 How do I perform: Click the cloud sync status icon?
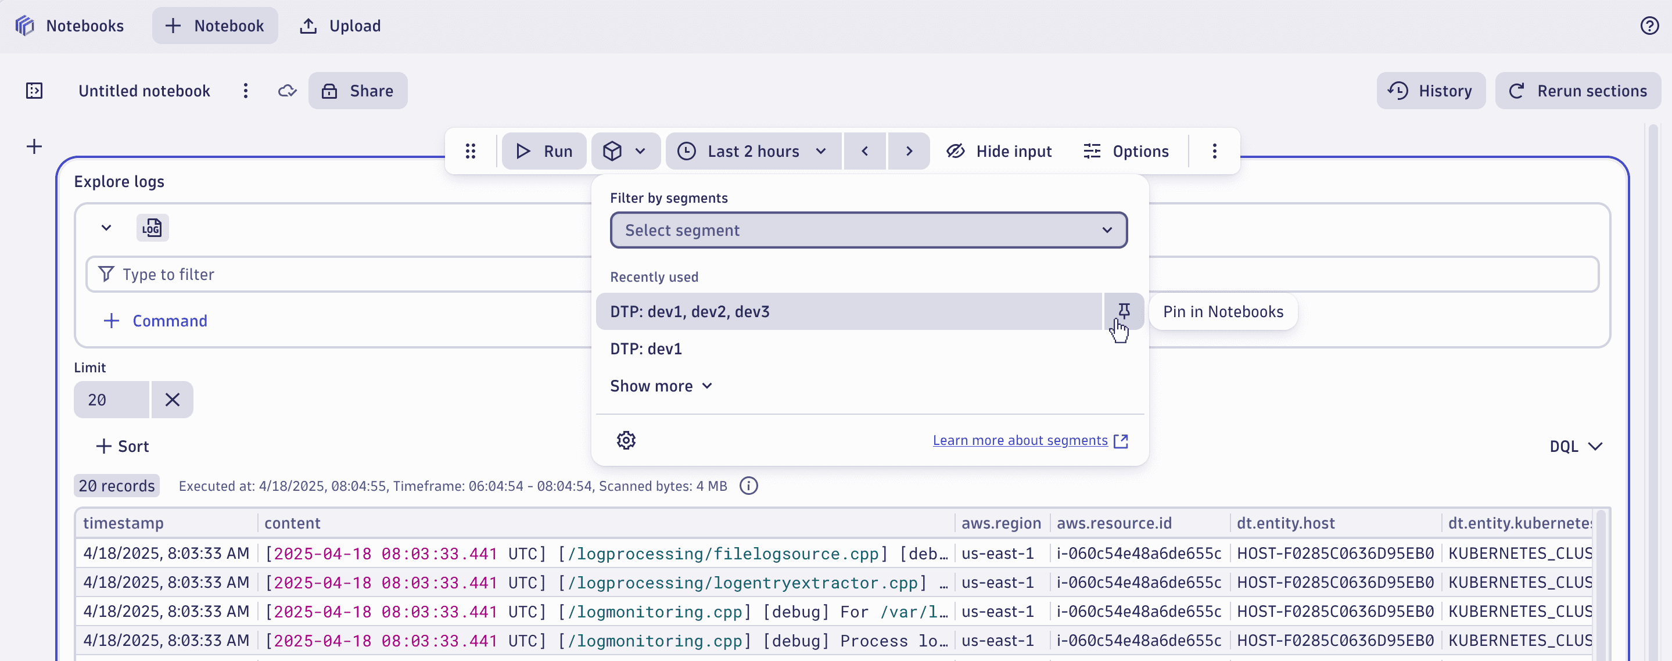[x=287, y=91]
